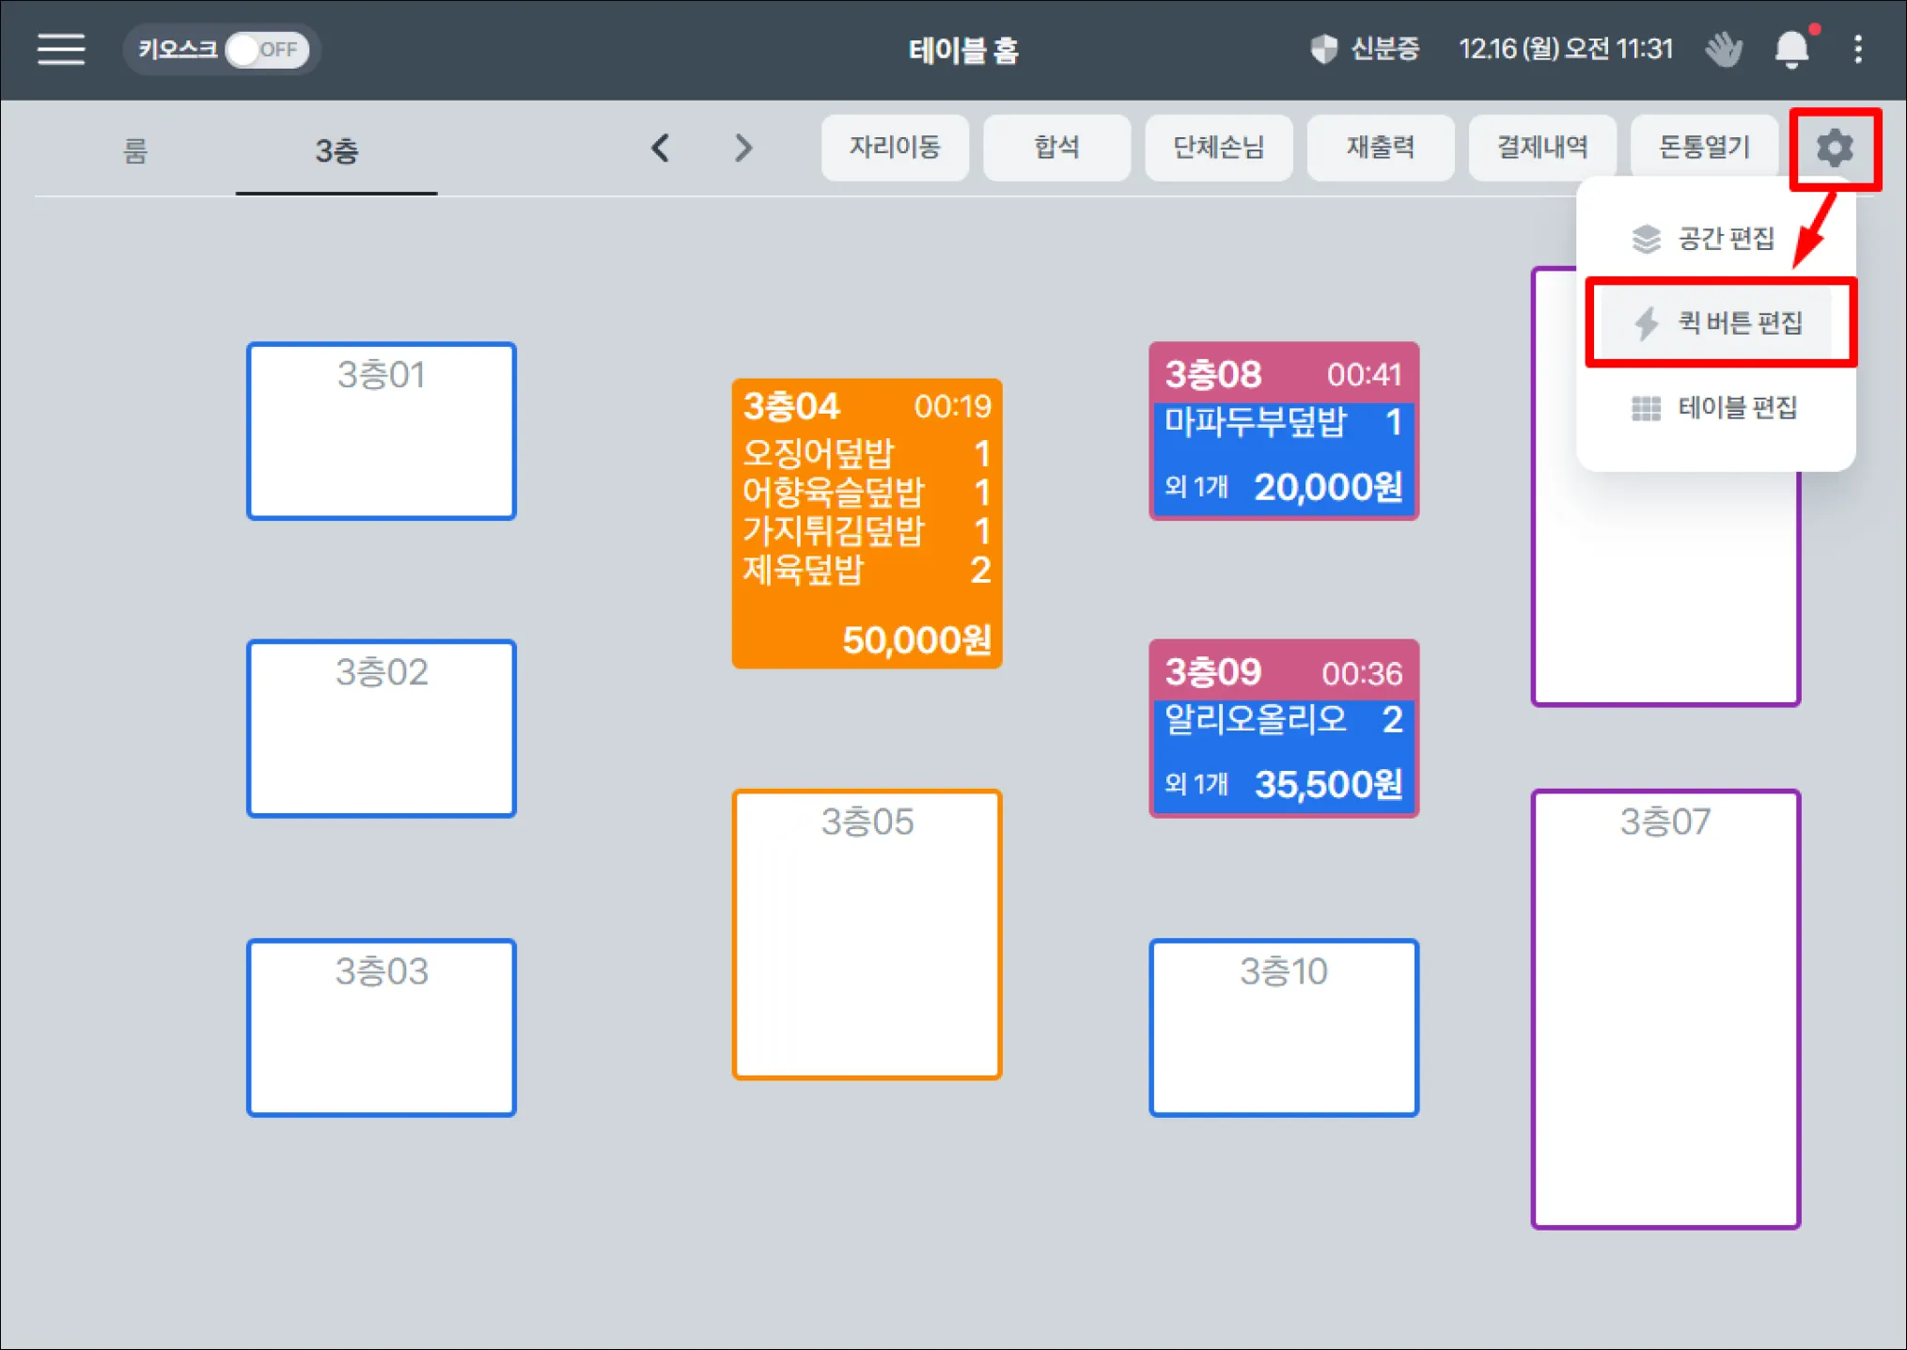Go to next floor with right chevron

742,148
